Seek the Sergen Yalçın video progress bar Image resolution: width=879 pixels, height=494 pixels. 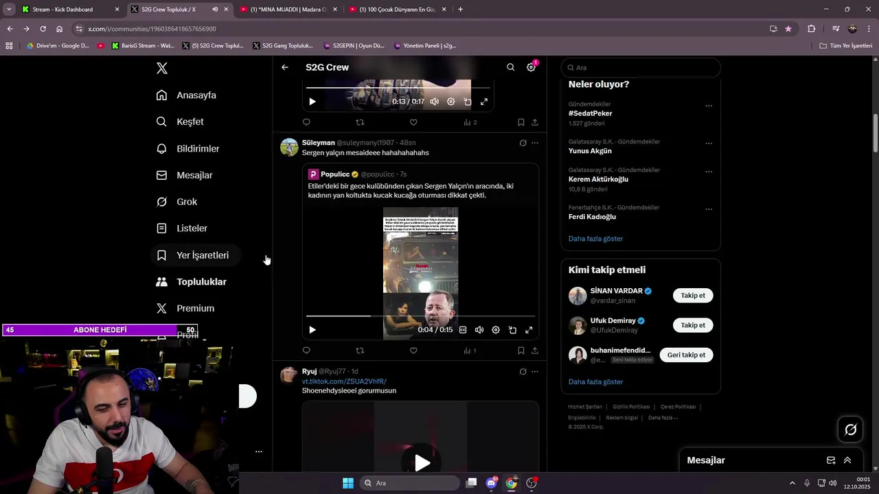[x=420, y=316]
